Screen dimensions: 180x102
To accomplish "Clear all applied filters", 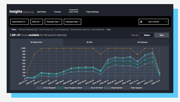I will tap(109, 30).
